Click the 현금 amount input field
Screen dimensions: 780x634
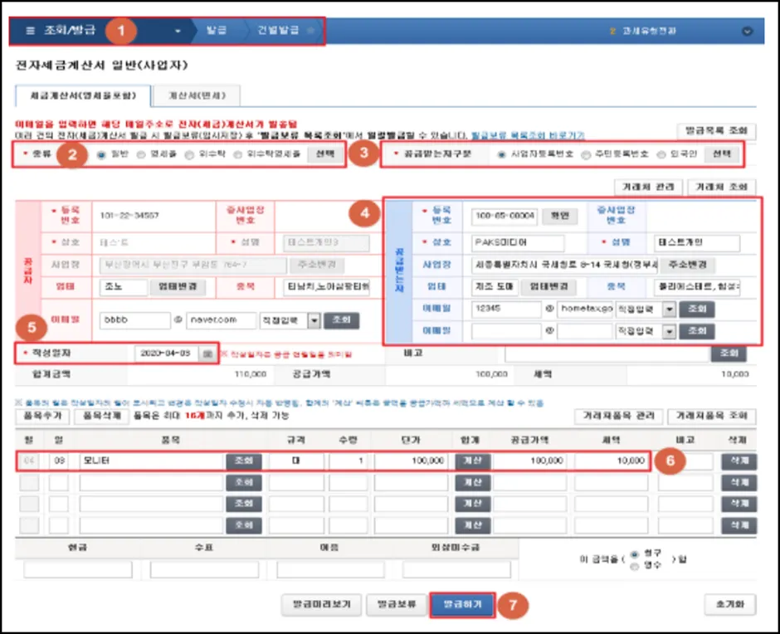click(x=78, y=570)
